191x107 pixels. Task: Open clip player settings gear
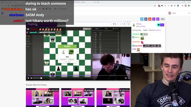[126, 78]
